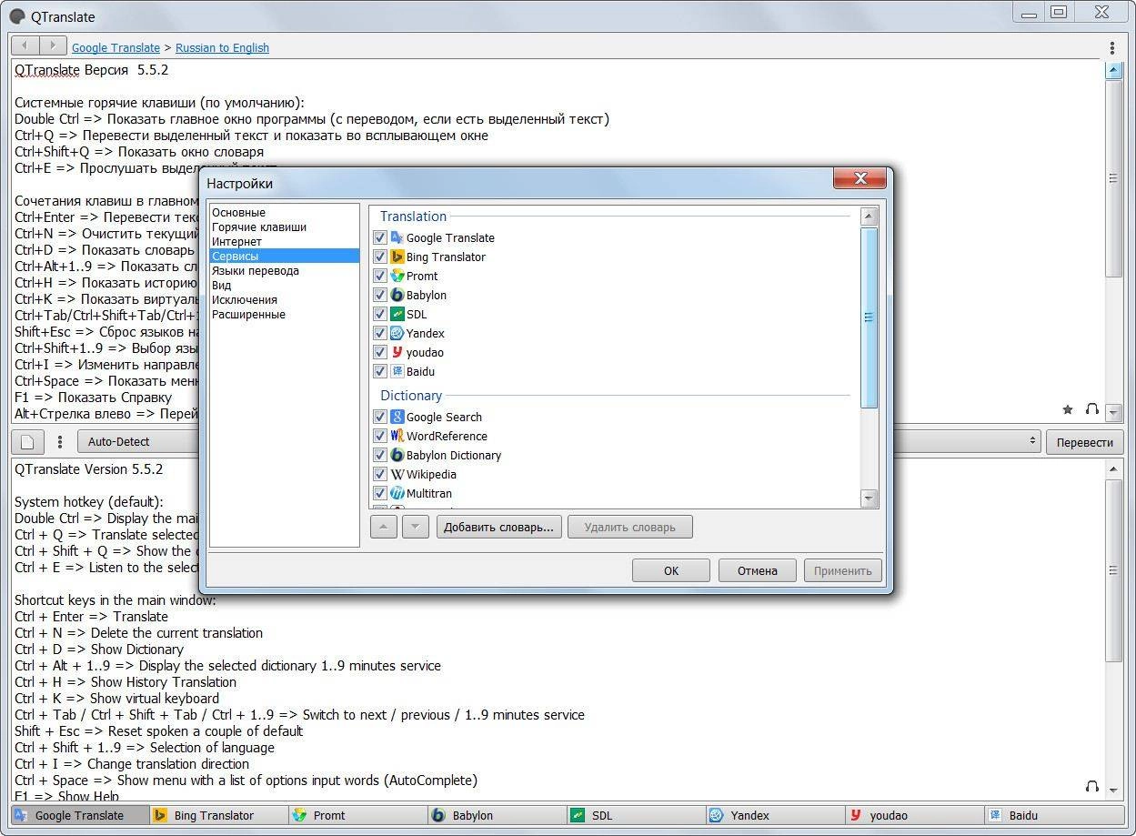Switch to the youdao service tab
This screenshot has height=836, width=1136.
click(914, 815)
